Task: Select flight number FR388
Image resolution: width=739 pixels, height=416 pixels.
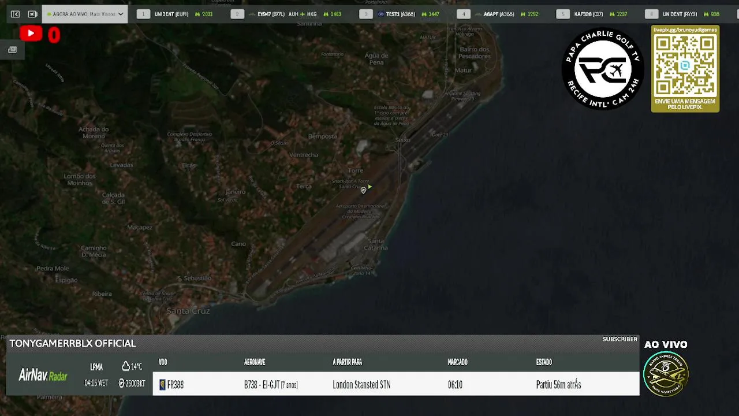Action: click(x=176, y=385)
